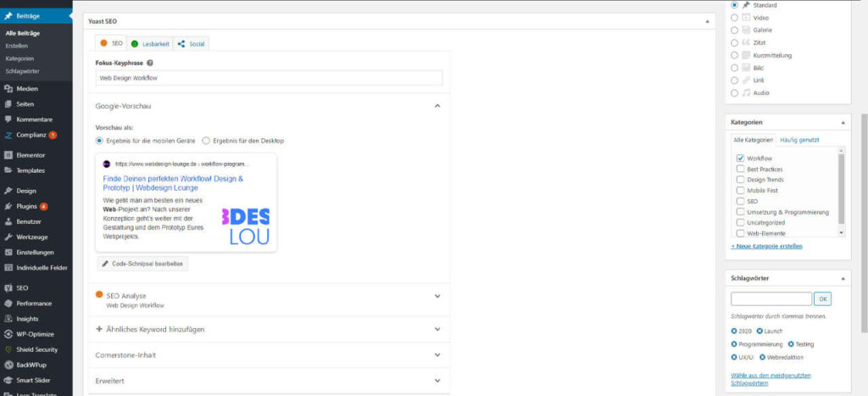
Task: Open the SEO tab in Yoast
Action: (x=111, y=43)
